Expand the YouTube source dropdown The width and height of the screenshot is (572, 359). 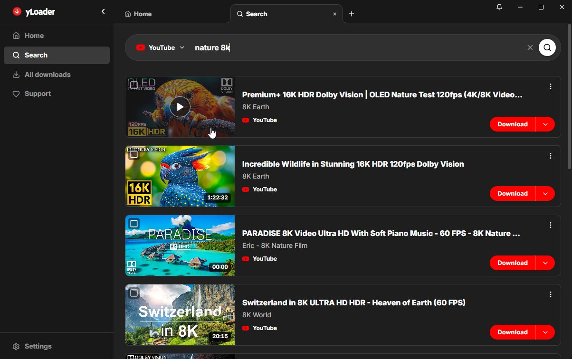(160, 47)
